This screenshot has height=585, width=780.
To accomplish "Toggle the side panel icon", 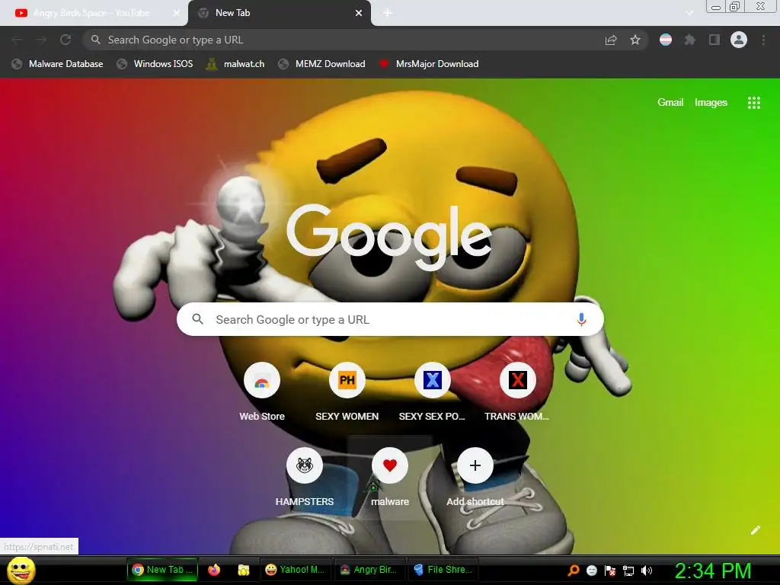I will (714, 40).
